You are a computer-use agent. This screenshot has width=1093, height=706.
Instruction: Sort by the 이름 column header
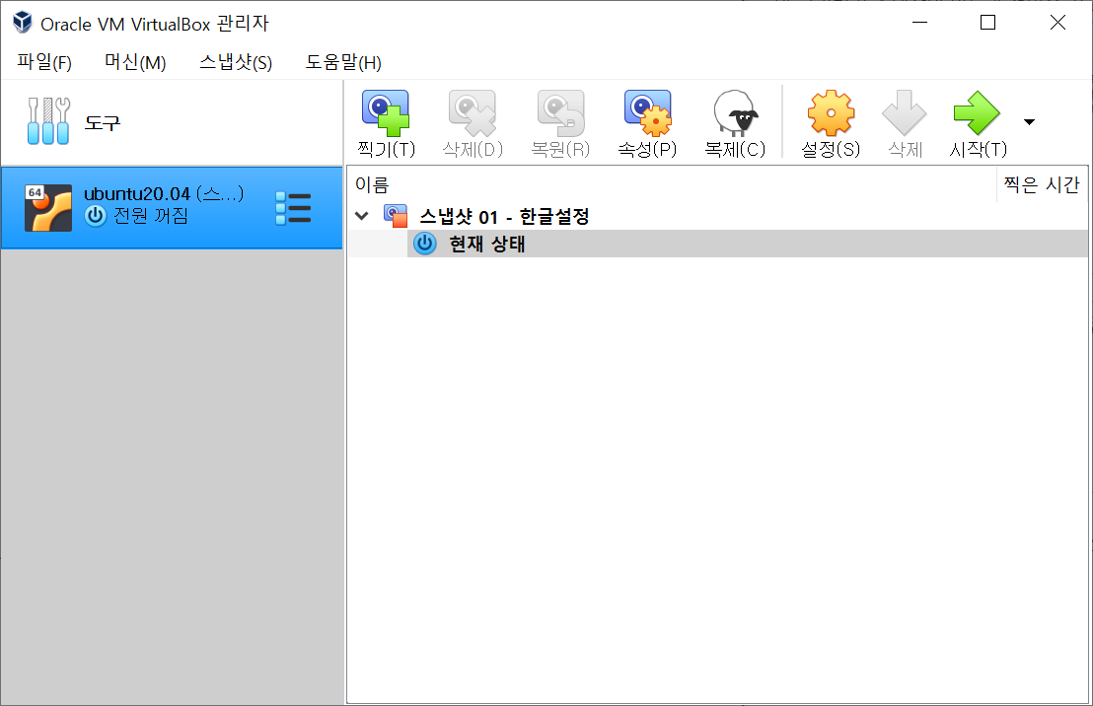pos(672,184)
